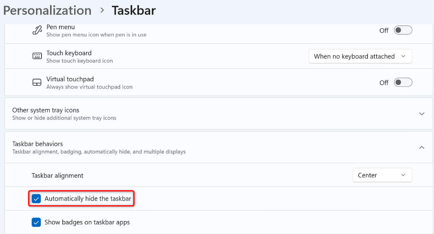Click the Virtual touchpad label
Viewport: 434px width, 234px height.
click(70, 79)
